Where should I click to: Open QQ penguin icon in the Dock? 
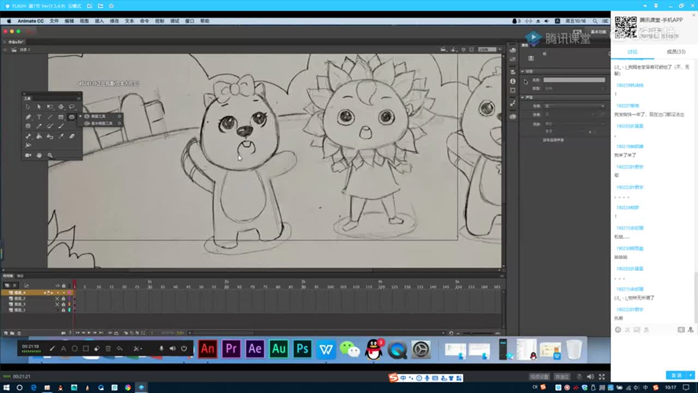coord(374,349)
